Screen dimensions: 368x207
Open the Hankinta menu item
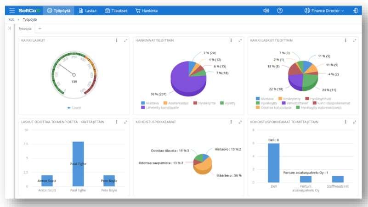147,11
